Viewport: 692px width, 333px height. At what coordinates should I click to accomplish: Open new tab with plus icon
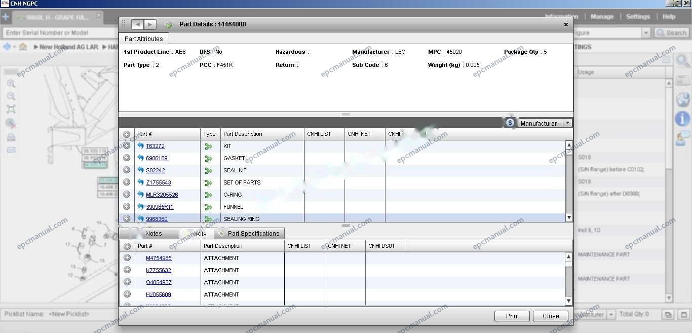pos(6,17)
